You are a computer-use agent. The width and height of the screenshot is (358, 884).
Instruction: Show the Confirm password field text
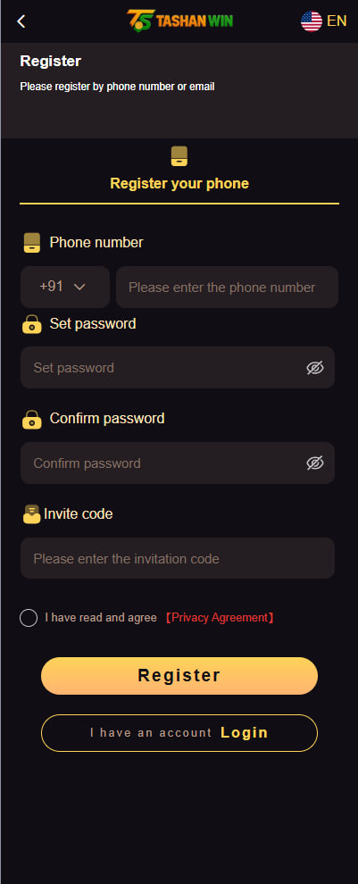point(315,463)
